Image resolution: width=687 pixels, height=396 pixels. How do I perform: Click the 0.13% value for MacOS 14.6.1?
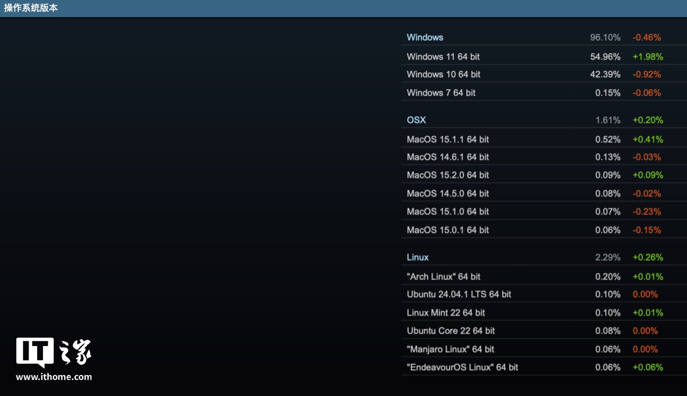pyautogui.click(x=608, y=157)
